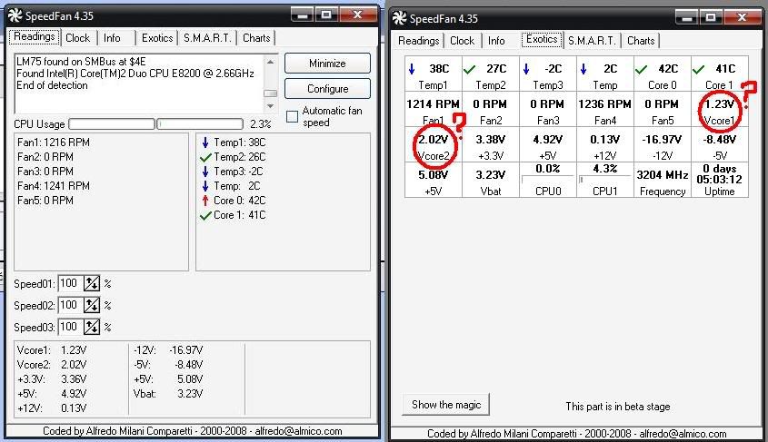This screenshot has height=442, width=768.
Task: Click green checkmark beside Core 1: 41C
Action: [x=205, y=215]
